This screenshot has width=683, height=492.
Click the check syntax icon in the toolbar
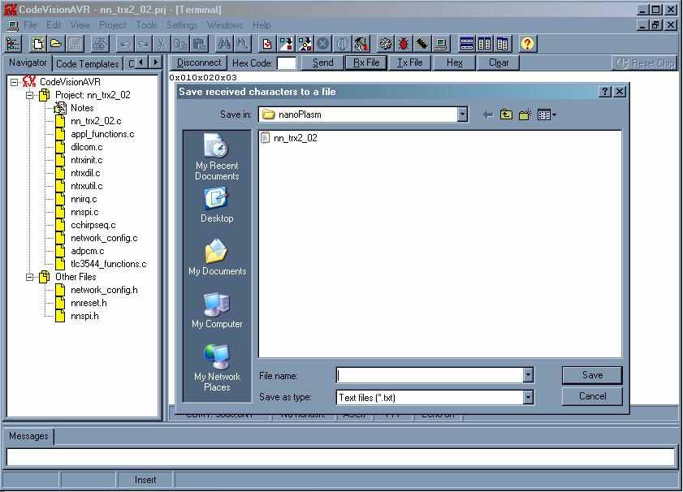point(267,44)
